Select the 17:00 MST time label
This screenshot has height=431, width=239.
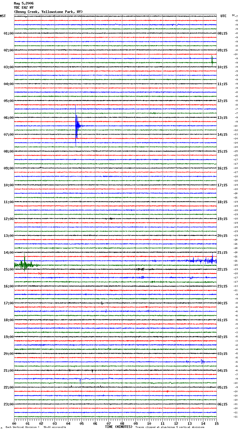pyautogui.click(x=9, y=303)
